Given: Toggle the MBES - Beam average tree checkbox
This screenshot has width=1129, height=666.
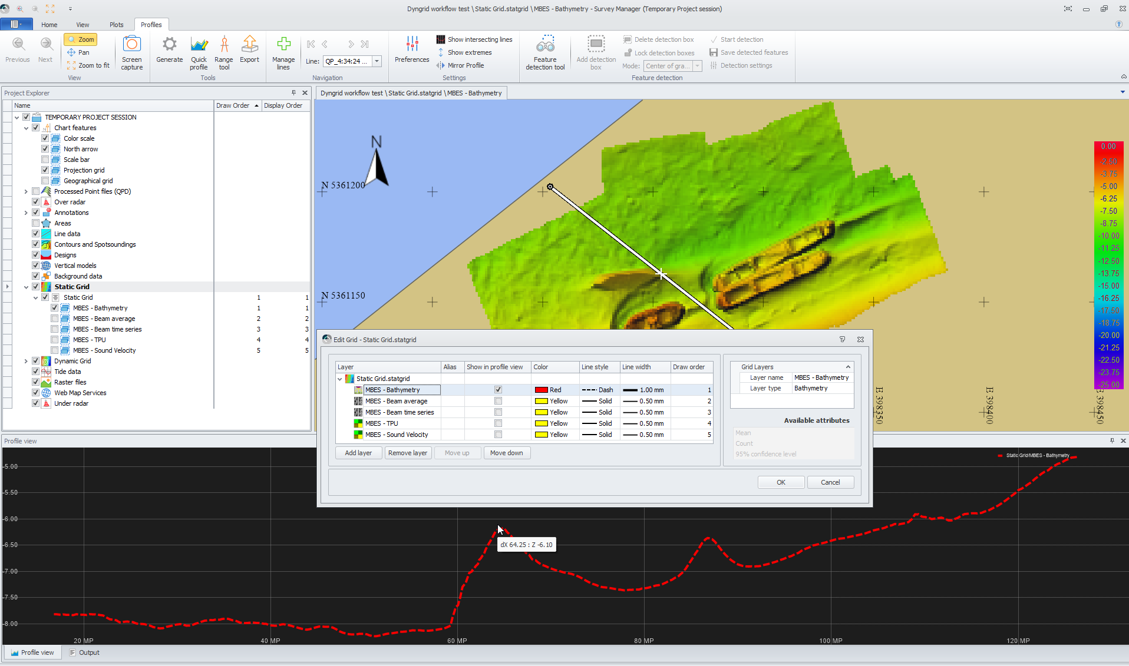Looking at the screenshot, I should pyautogui.click(x=55, y=319).
